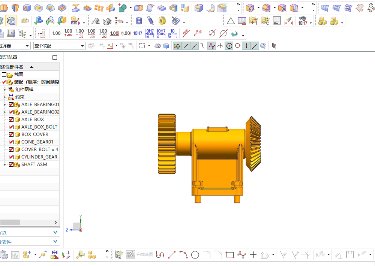375x266 pixels.
Task: Expand the 相依性 dependencies panel
Action: [x=55, y=242]
